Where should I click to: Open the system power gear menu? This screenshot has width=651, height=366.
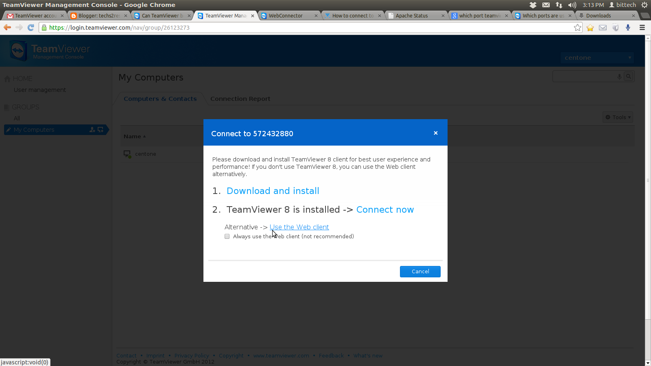pos(644,5)
